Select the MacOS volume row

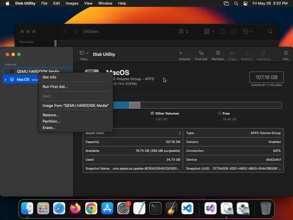pyautogui.click(x=21, y=80)
